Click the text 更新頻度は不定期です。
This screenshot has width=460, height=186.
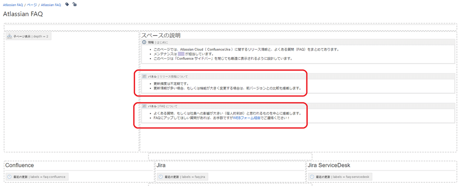click(172, 83)
